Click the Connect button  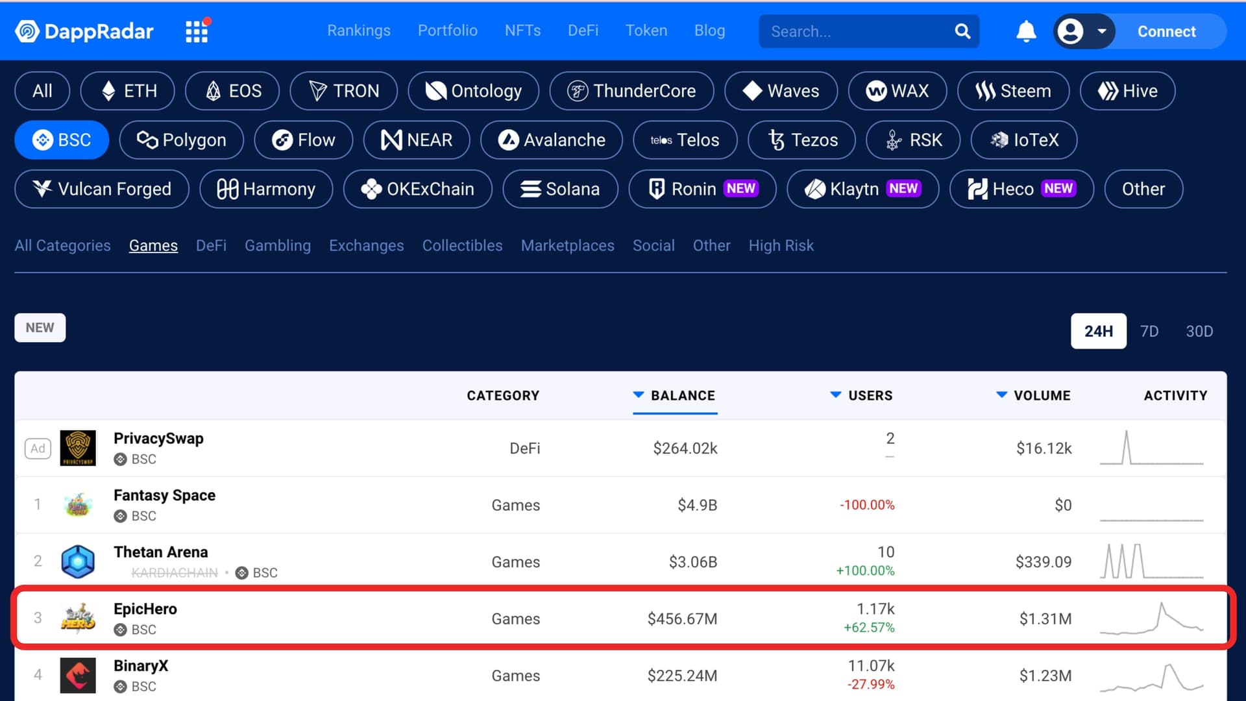(x=1166, y=31)
